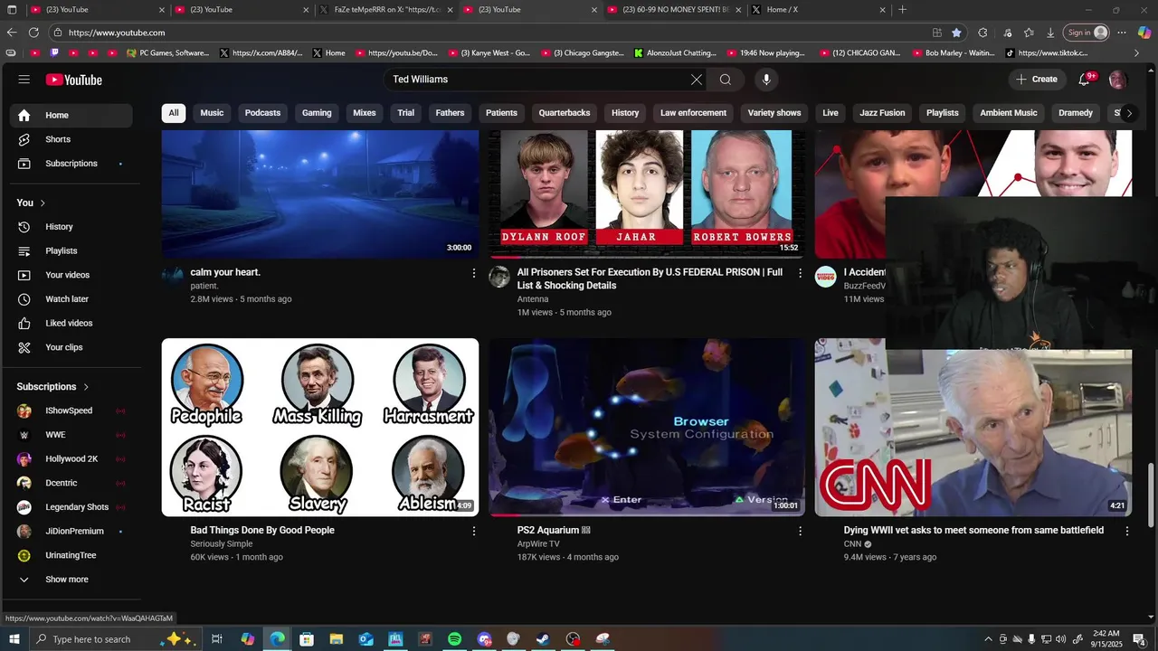The width and height of the screenshot is (1158, 651).
Task: Select the Law enforcement filter chip
Action: pyautogui.click(x=693, y=113)
